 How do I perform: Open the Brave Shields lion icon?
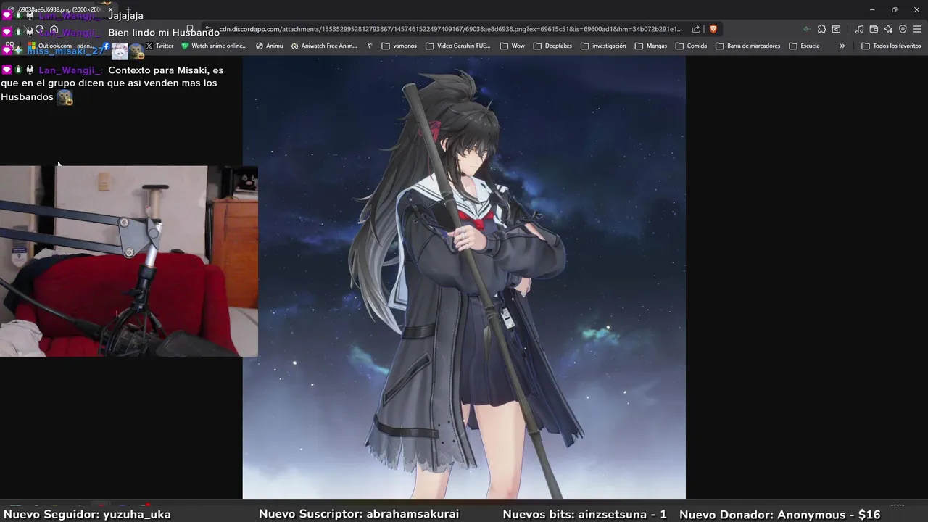(713, 29)
